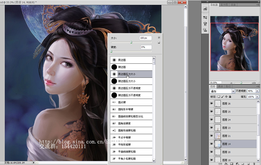Hide layer 图层 25 with its eye icon

pyautogui.click(x=211, y=112)
